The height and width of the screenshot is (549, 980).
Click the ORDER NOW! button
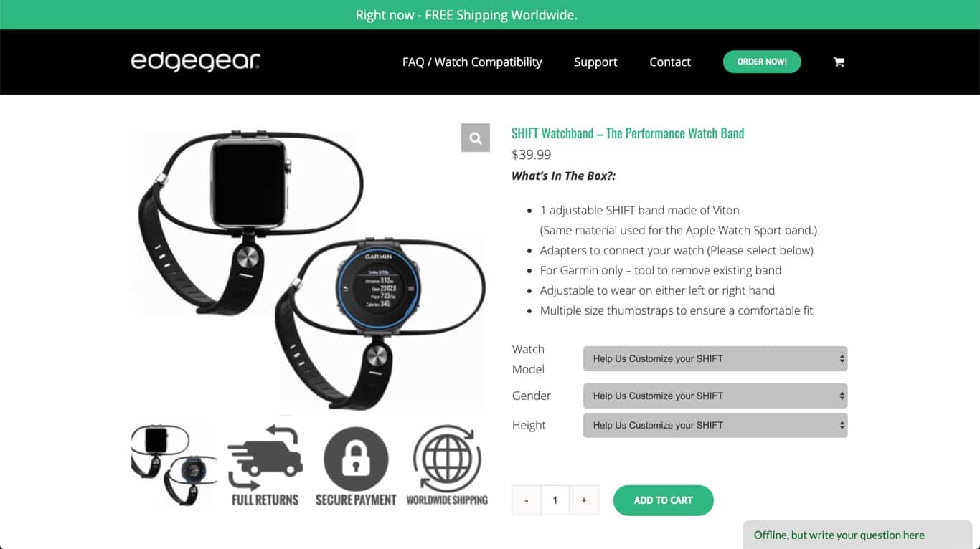tap(762, 62)
